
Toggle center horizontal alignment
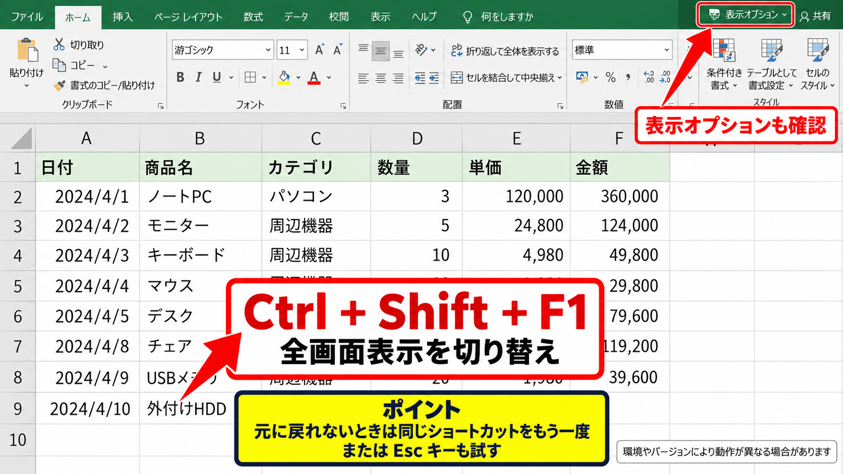click(381, 78)
